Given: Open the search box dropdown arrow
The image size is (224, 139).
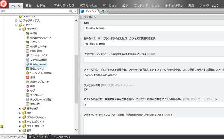Looking at the screenshot, I should (75, 11).
